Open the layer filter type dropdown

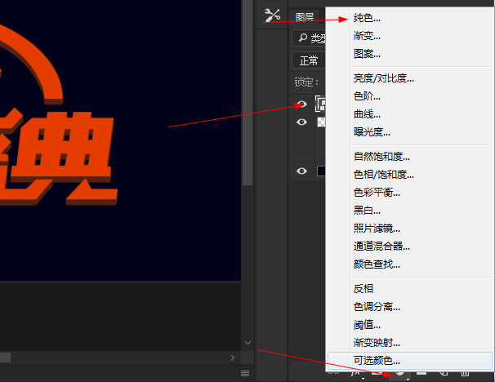(x=315, y=38)
